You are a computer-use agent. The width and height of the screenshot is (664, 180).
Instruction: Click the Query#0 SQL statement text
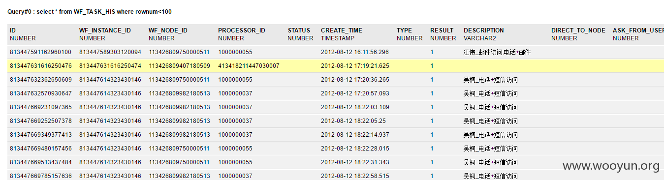point(90,11)
